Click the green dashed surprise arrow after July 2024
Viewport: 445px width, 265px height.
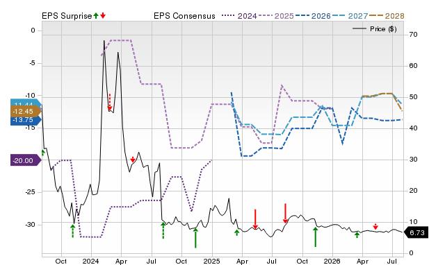pyautogui.click(x=163, y=230)
